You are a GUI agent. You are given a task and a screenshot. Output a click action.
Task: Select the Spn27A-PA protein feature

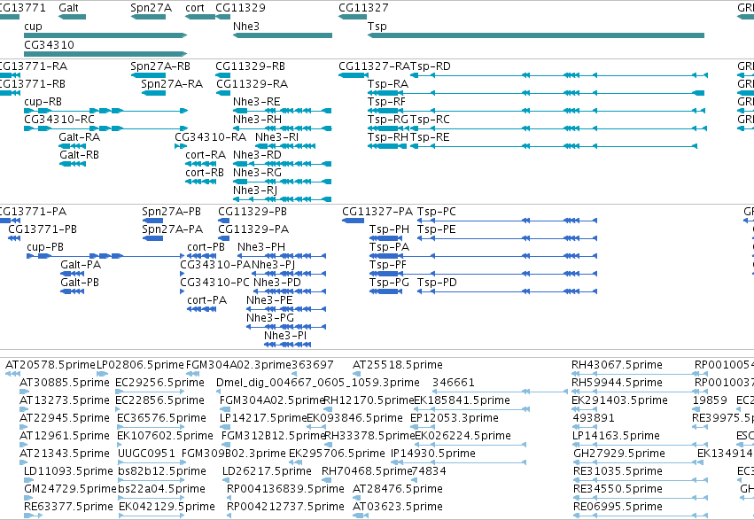point(153,238)
